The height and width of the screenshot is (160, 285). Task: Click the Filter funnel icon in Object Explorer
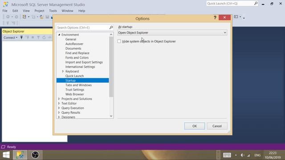coord(38,37)
